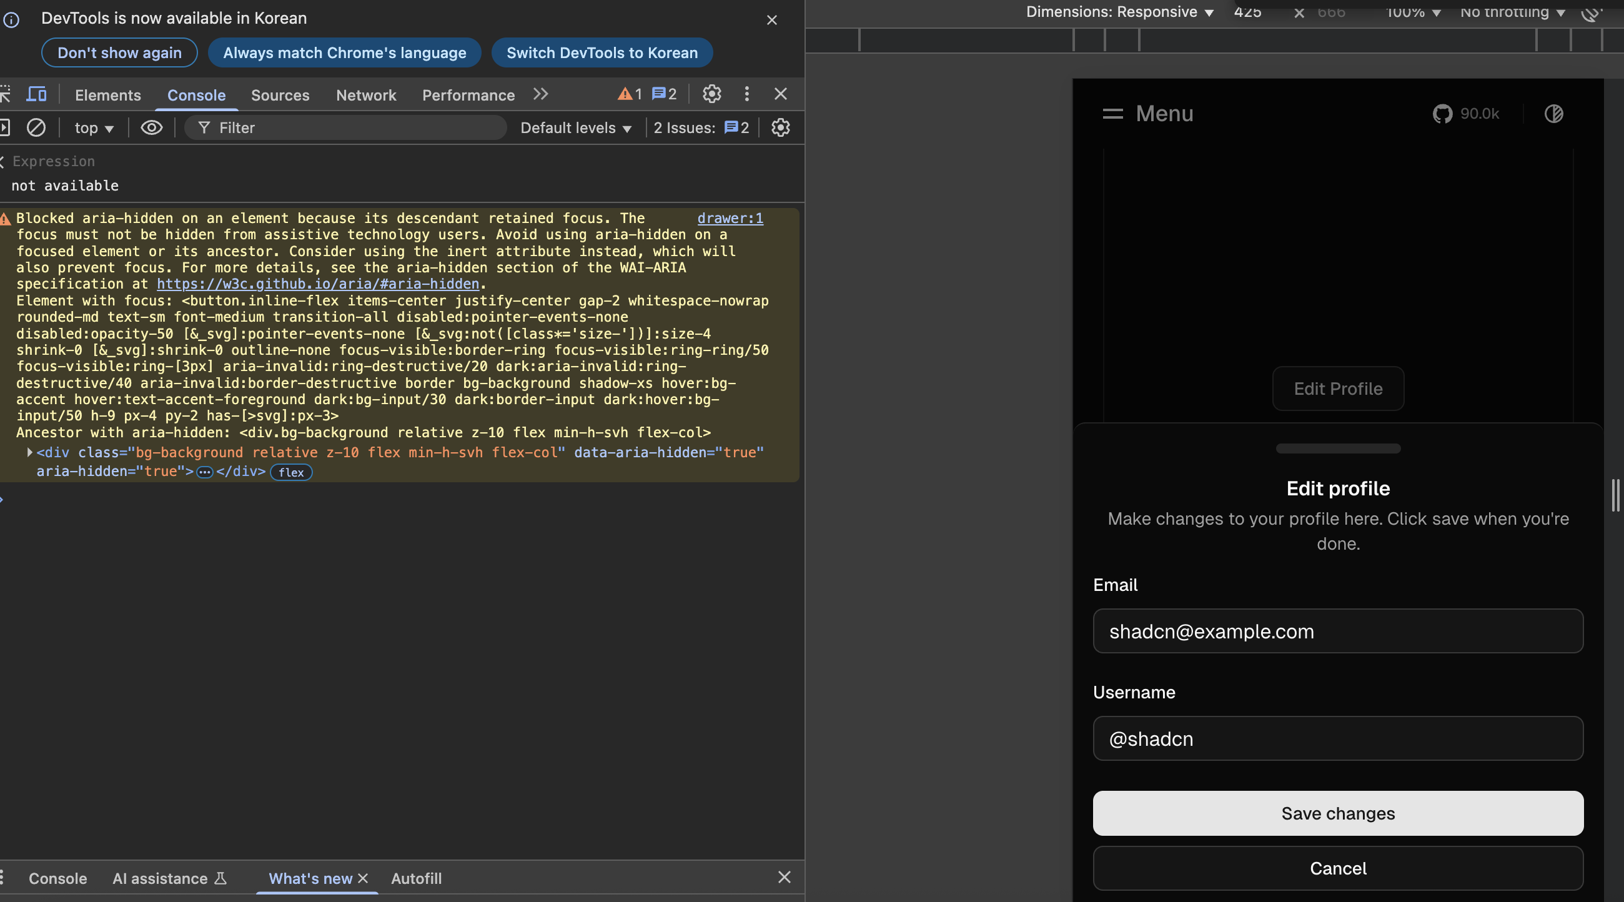Image resolution: width=1624 pixels, height=902 pixels.
Task: Expand the more tabs chevron
Action: coord(540,94)
